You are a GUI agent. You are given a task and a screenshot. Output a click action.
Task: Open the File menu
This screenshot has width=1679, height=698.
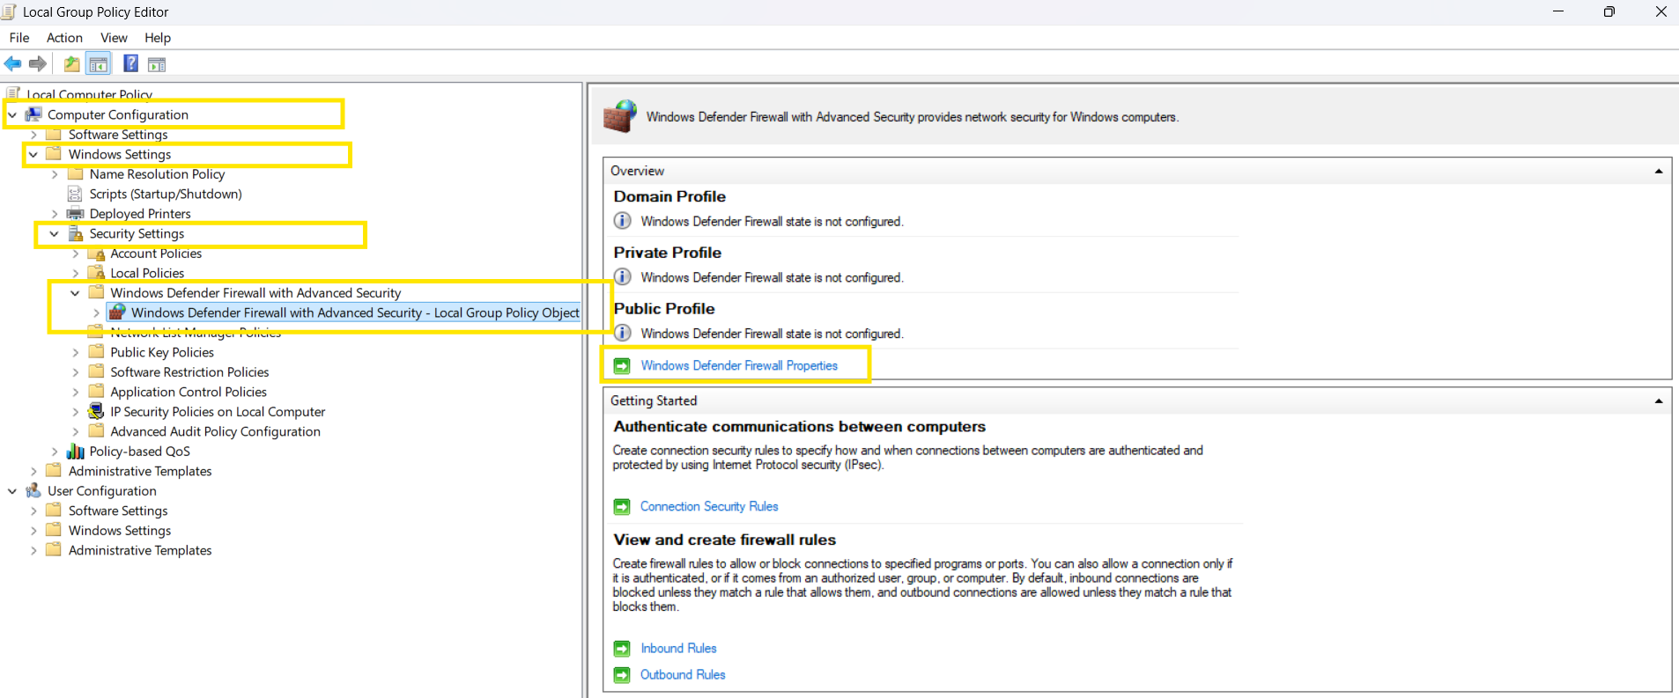click(x=19, y=38)
